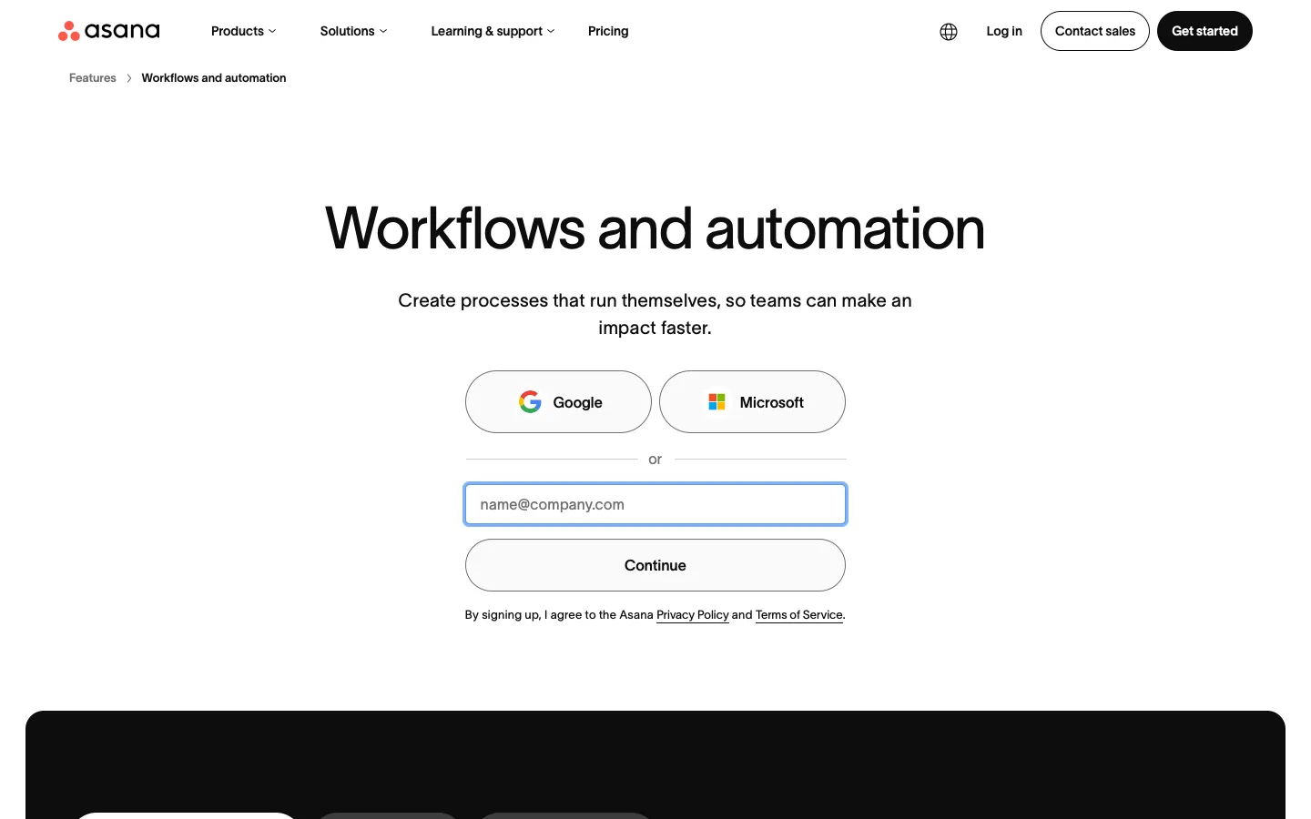Click the Contact sales button
Image resolution: width=1311 pixels, height=819 pixels.
tap(1095, 31)
